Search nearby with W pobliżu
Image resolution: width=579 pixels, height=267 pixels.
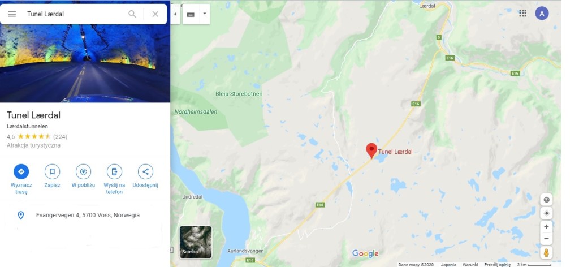(x=83, y=171)
